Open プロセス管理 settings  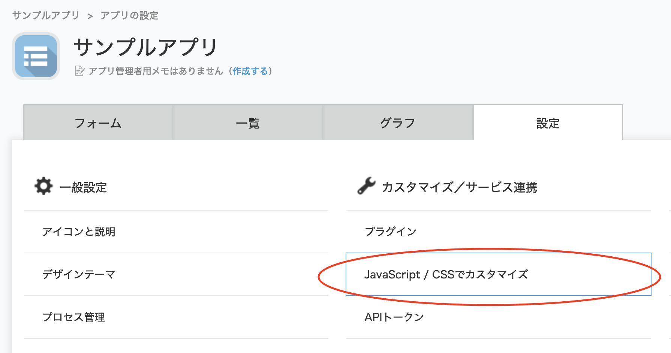click(74, 317)
